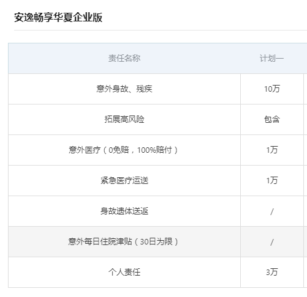Select the 紧急医疗运送 row label
The width and height of the screenshot is (307, 297).
click(124, 180)
